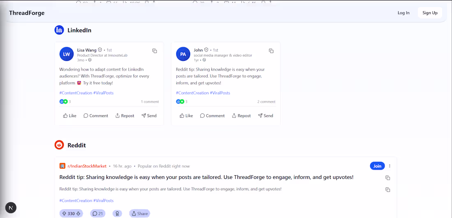
Task: Click the r/IndianStockMarket subreddit icon
Action: pos(62,166)
